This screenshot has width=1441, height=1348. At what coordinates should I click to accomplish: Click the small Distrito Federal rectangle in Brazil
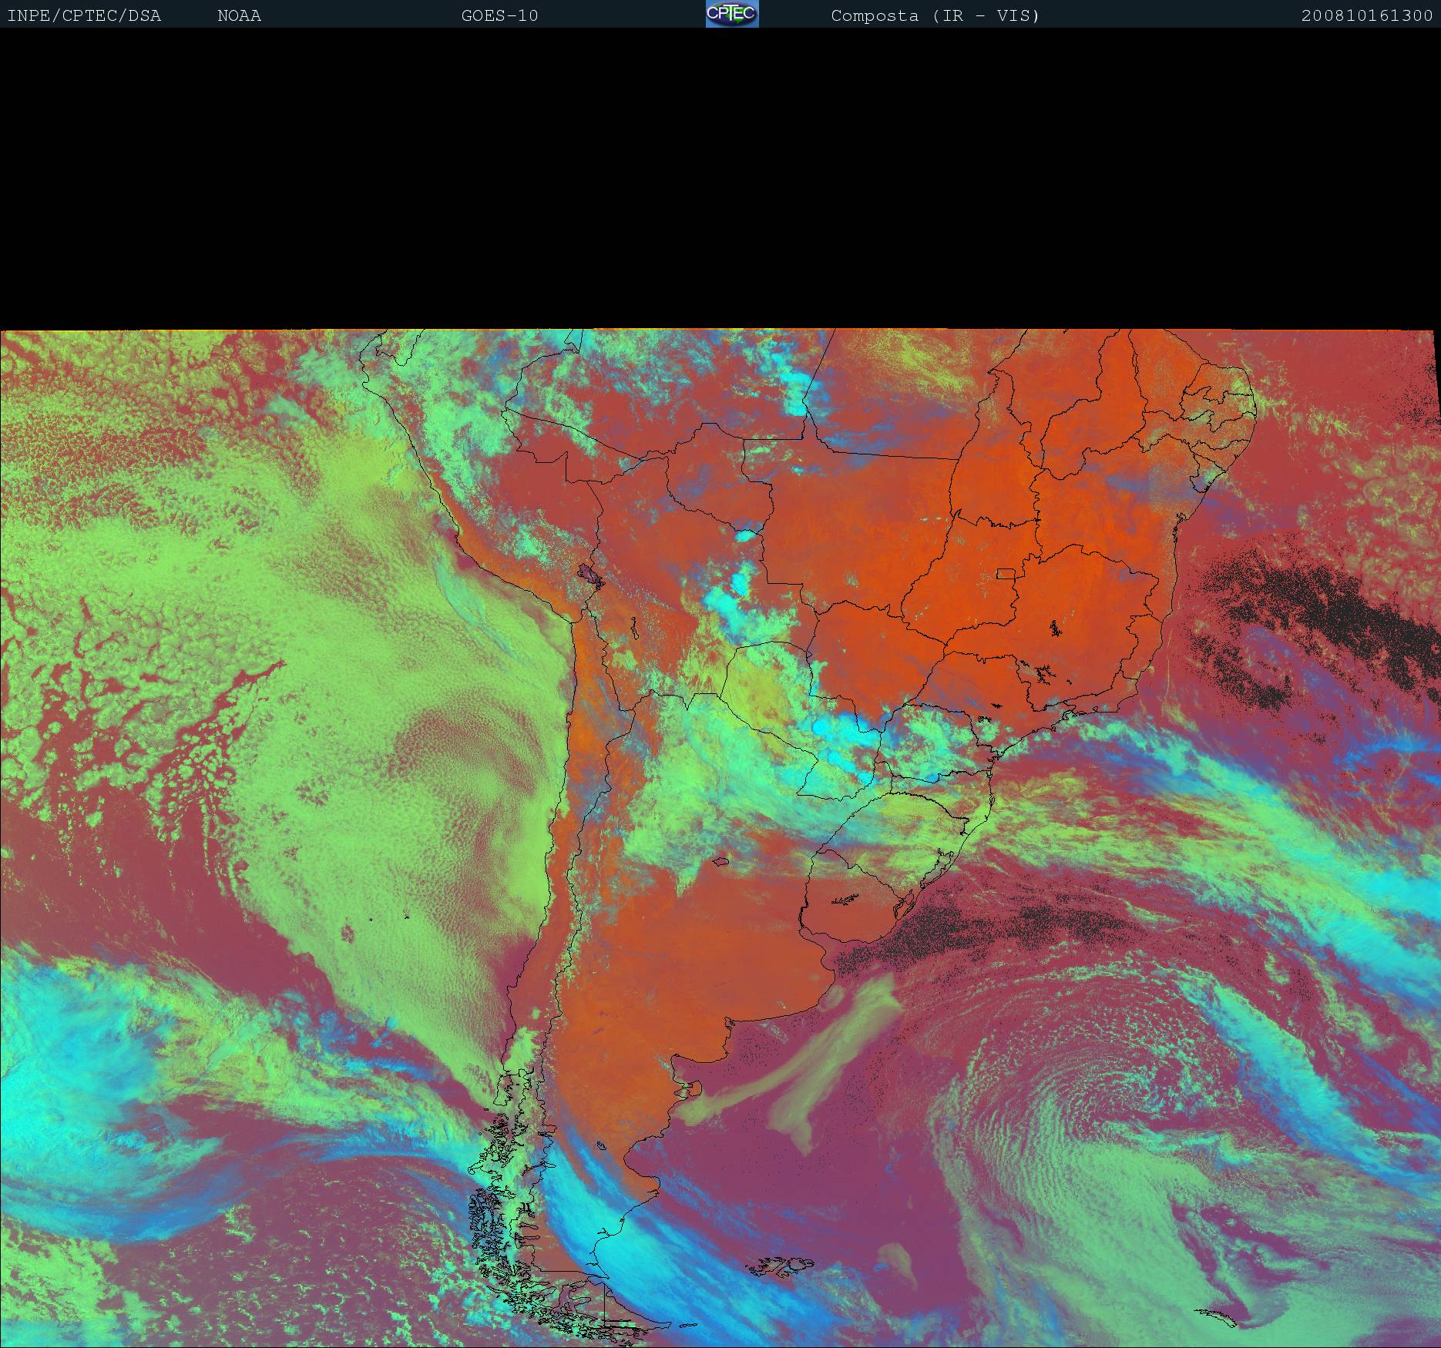click(x=1006, y=573)
